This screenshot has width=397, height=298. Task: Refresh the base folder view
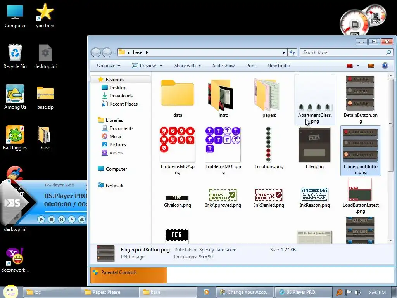(x=292, y=52)
